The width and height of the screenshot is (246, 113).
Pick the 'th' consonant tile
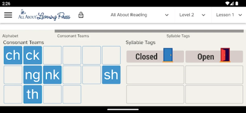tap(33, 94)
